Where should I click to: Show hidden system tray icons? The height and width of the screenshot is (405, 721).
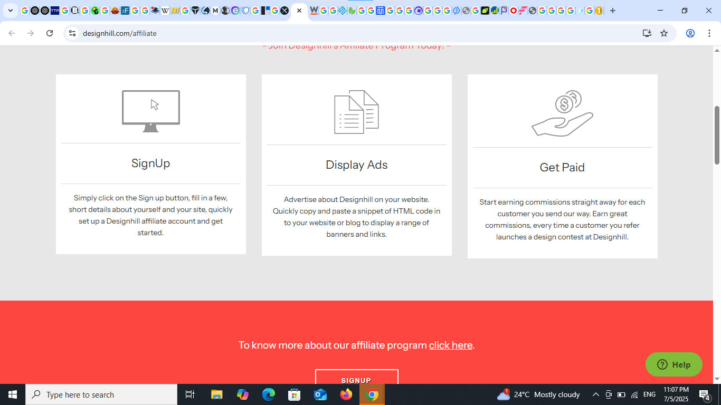pyautogui.click(x=595, y=394)
